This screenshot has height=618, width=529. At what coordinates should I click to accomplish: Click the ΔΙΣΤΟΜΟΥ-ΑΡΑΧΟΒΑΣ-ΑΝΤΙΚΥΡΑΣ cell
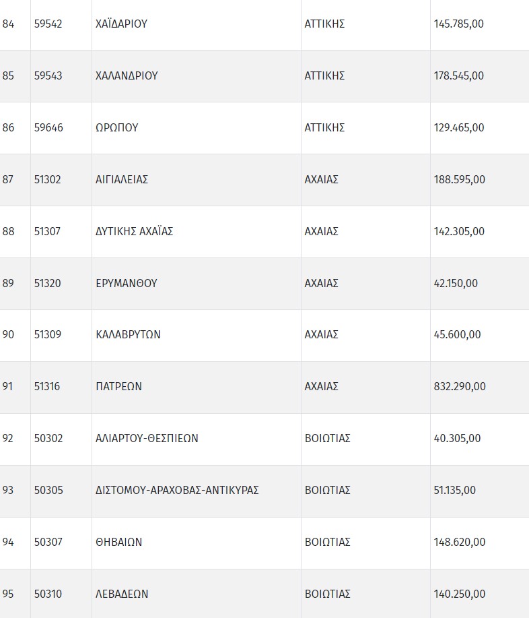point(178,491)
